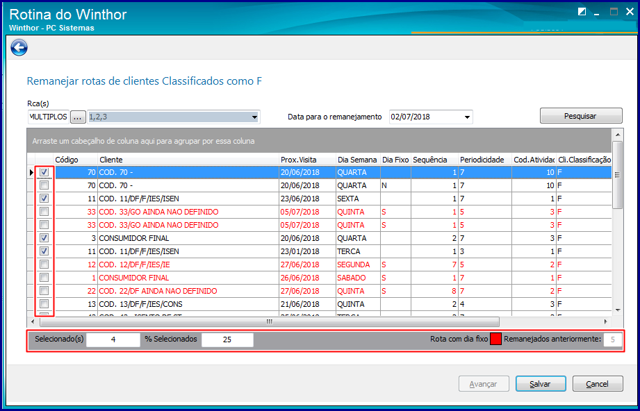Click the half-shaded square icon in title bar
The width and height of the screenshot is (640, 411).
582,12
